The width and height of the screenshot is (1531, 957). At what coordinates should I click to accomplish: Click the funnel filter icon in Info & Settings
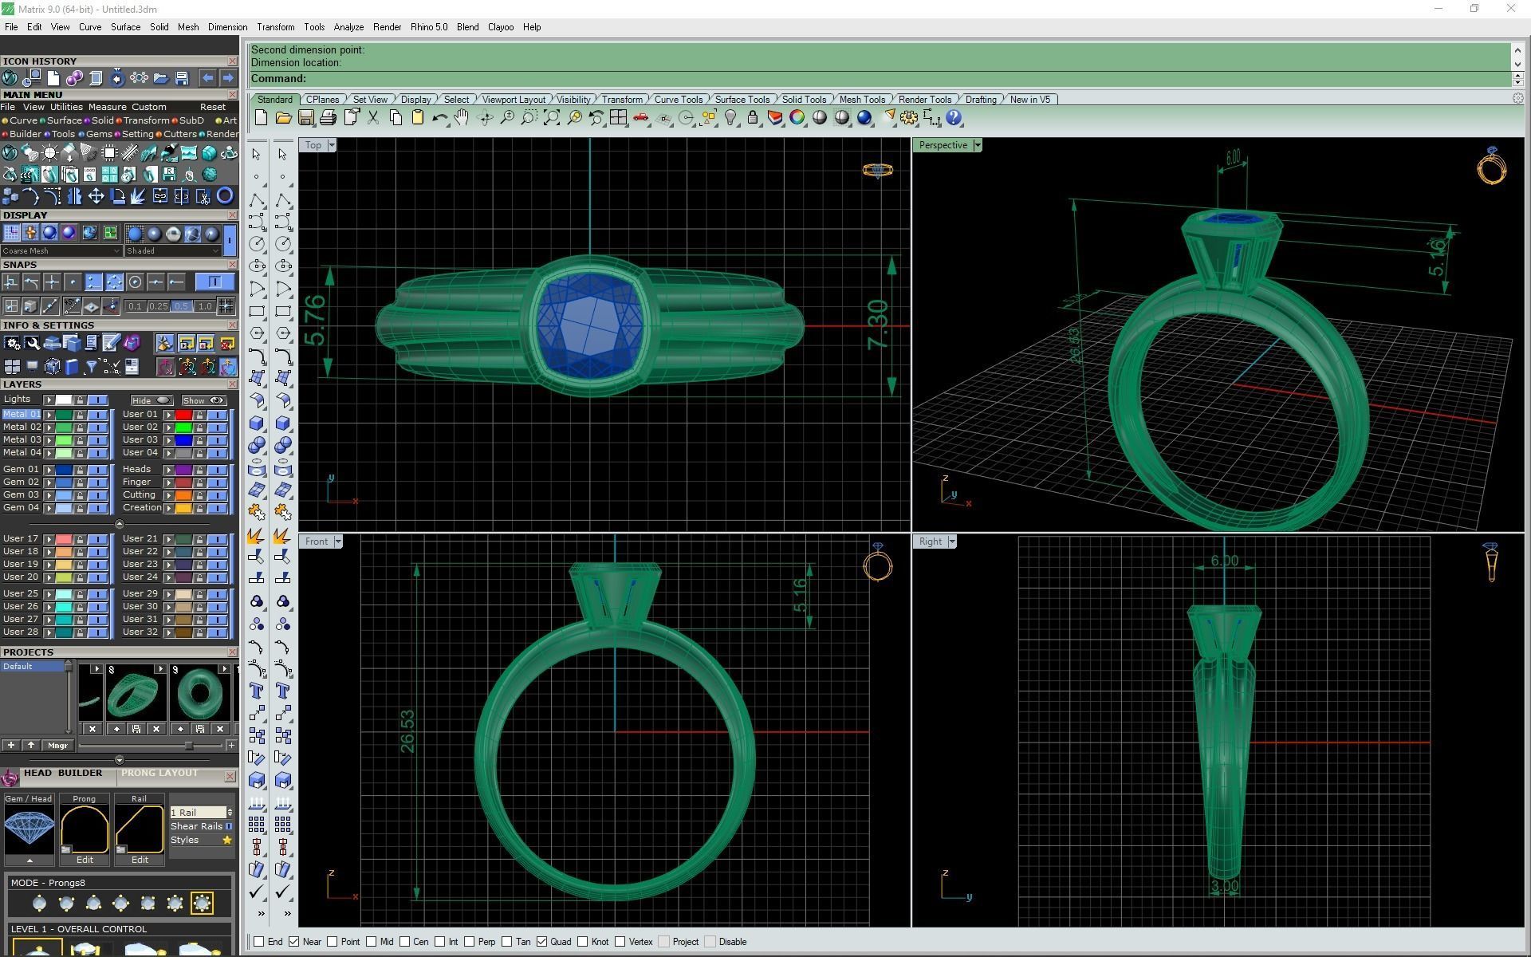[91, 367]
